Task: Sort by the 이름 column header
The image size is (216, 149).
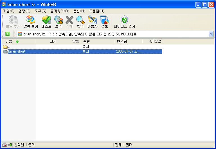Action: (x=19, y=41)
